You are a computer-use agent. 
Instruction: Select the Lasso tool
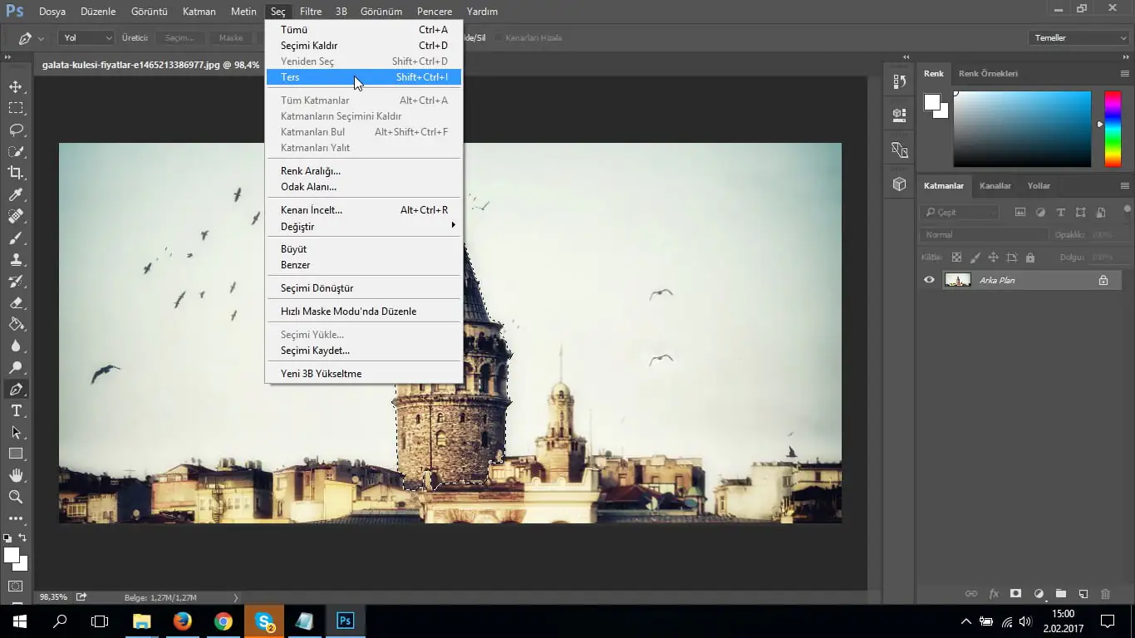point(16,130)
